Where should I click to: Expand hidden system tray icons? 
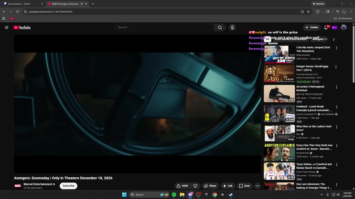click(322, 195)
